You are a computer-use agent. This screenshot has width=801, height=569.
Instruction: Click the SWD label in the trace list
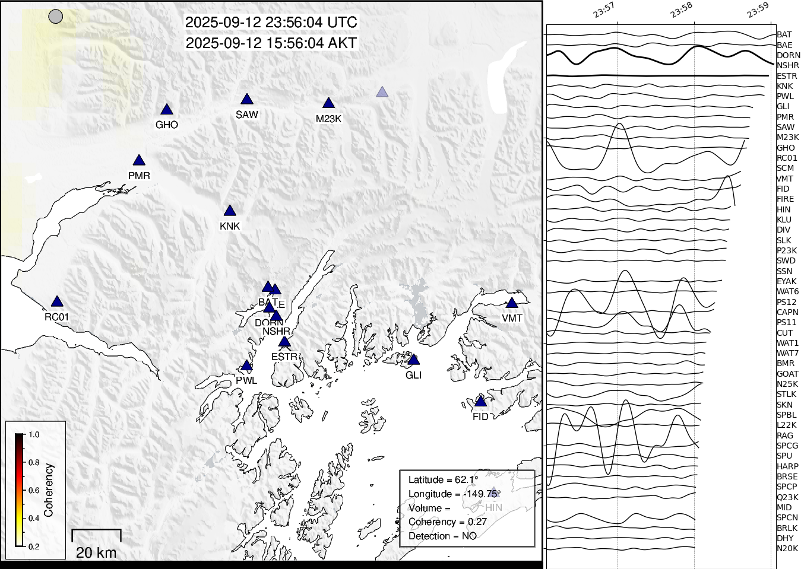click(x=786, y=261)
